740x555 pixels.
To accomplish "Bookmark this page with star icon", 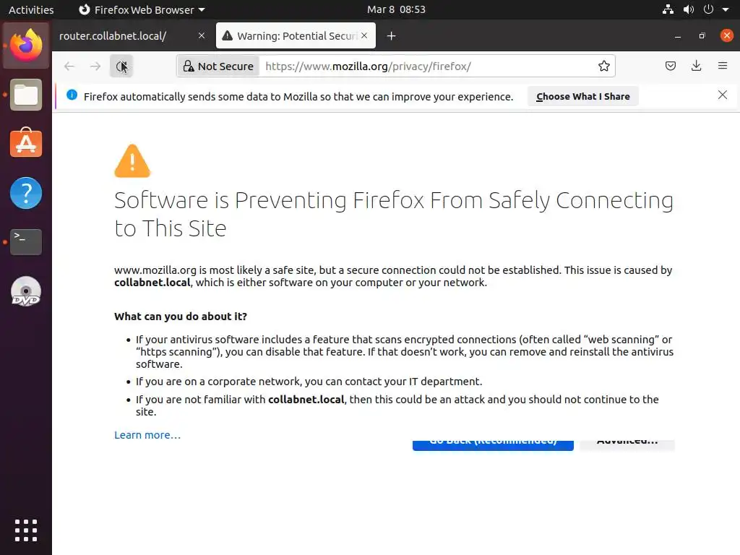I will pyautogui.click(x=604, y=66).
